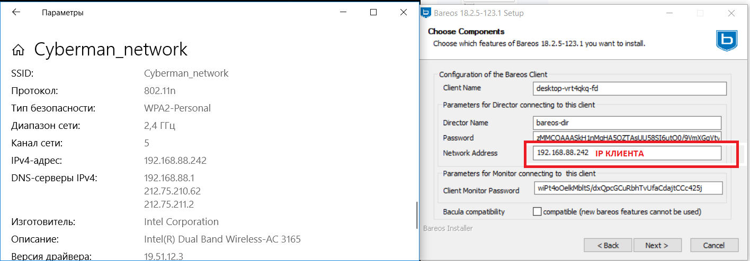Click the back arrow in Параметры window

coord(16,12)
